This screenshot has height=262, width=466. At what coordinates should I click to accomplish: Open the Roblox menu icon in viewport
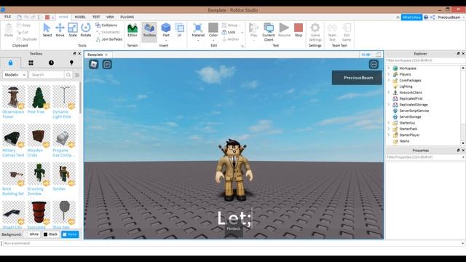[x=94, y=64]
